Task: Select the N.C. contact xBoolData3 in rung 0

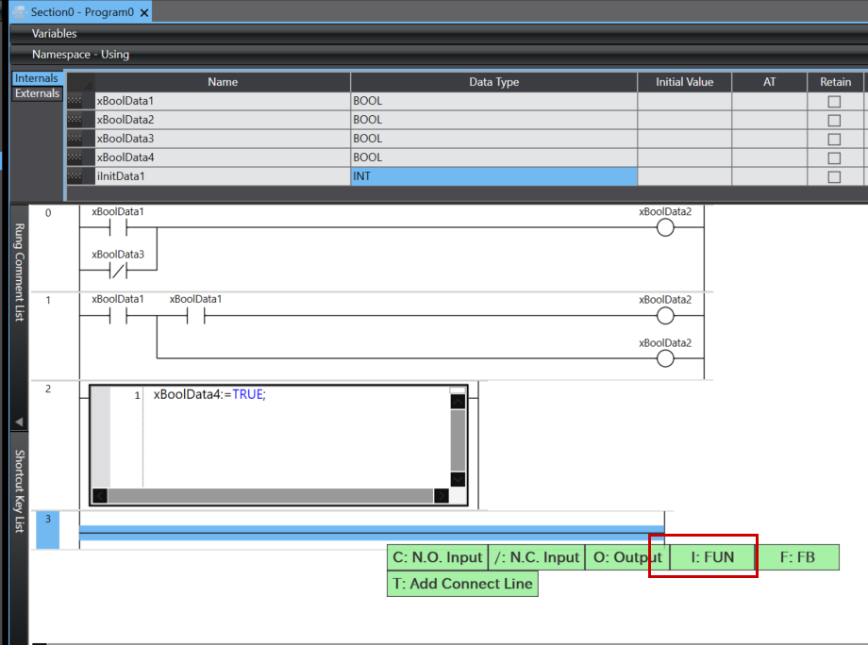Action: pyautogui.click(x=118, y=271)
